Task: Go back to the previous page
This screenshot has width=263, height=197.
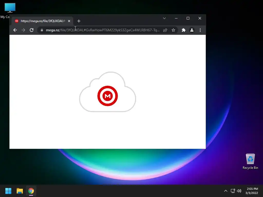Action: point(15,30)
